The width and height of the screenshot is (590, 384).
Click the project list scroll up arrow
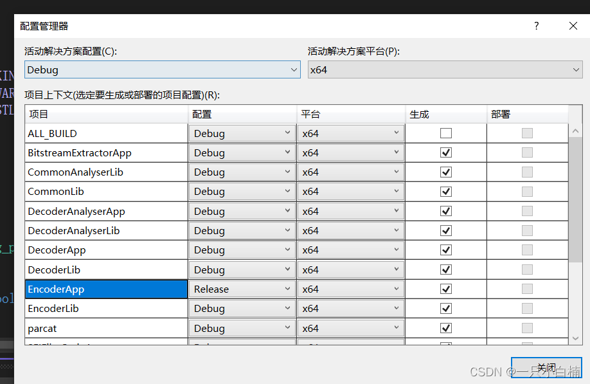(x=575, y=131)
